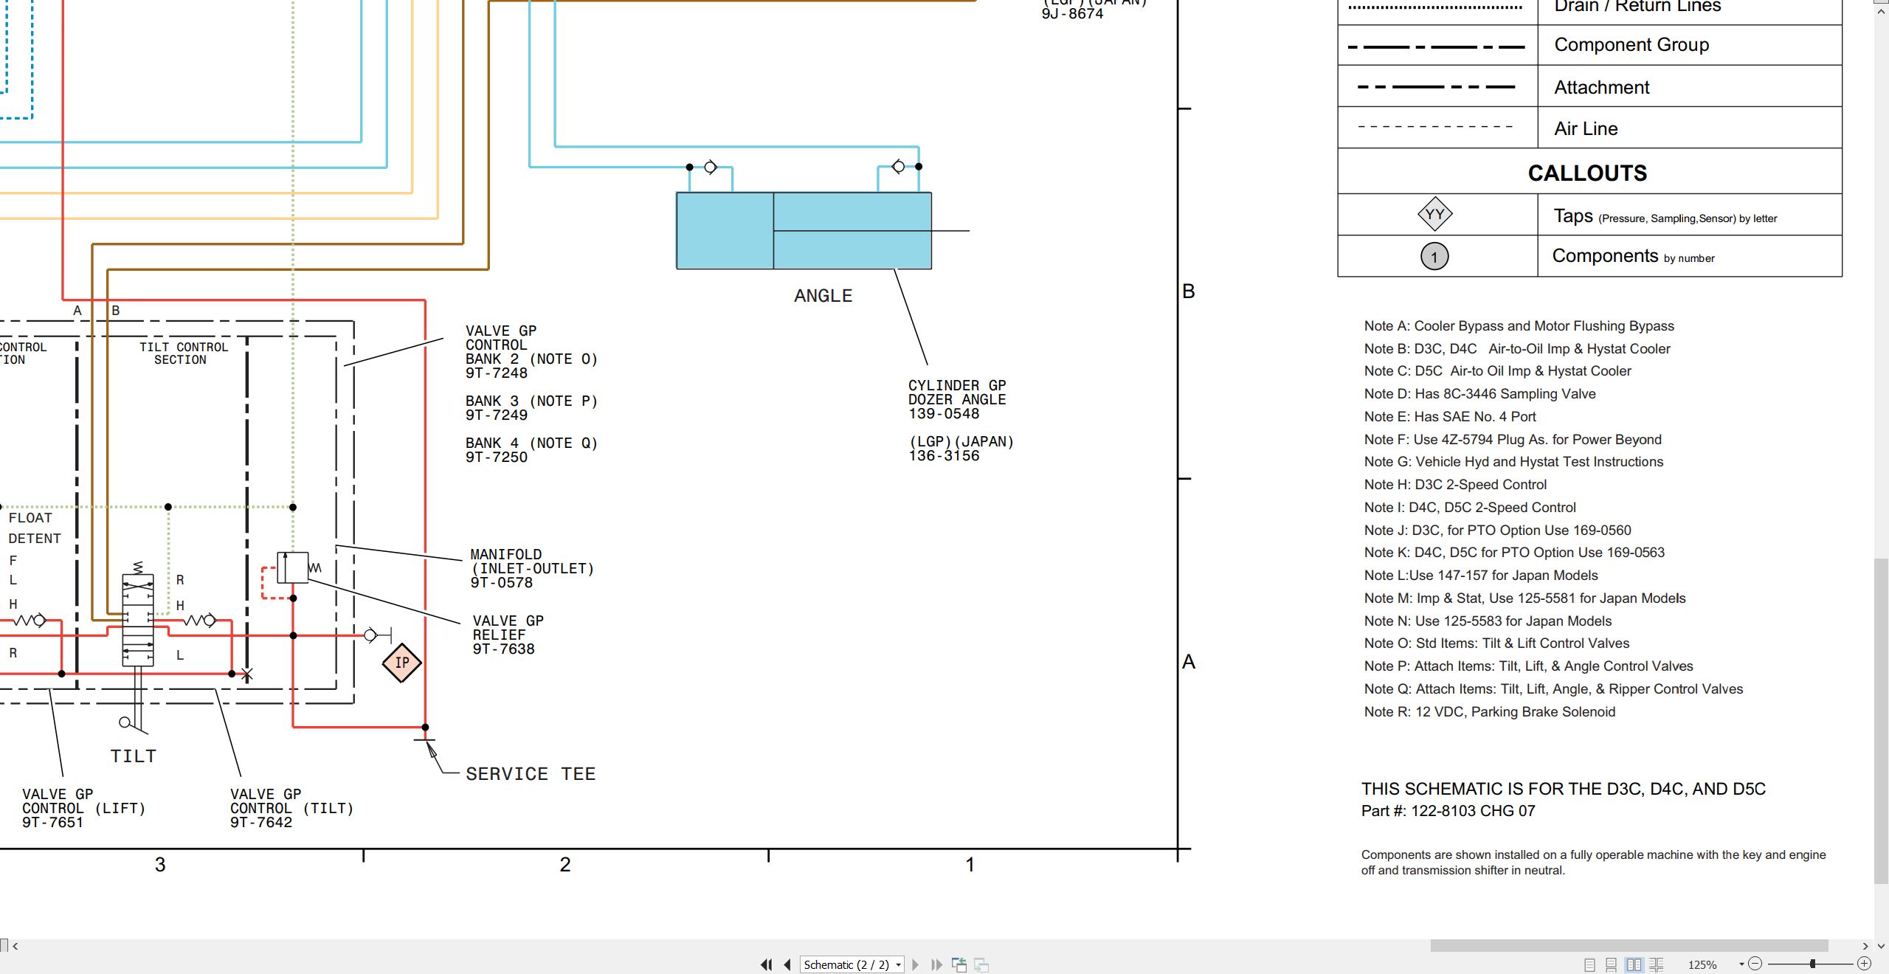
Task: Click 'Note G: Vehicle Hyd and Hystat Test Instructions'
Action: [x=1513, y=462]
